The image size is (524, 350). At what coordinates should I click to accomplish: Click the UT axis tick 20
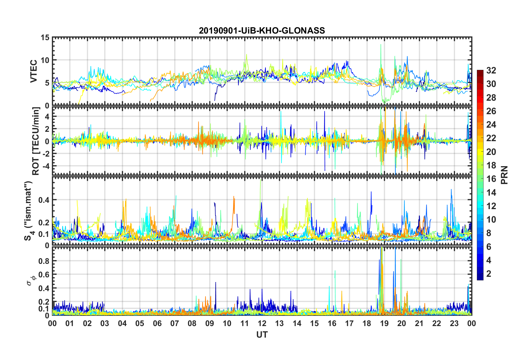click(x=402, y=323)
